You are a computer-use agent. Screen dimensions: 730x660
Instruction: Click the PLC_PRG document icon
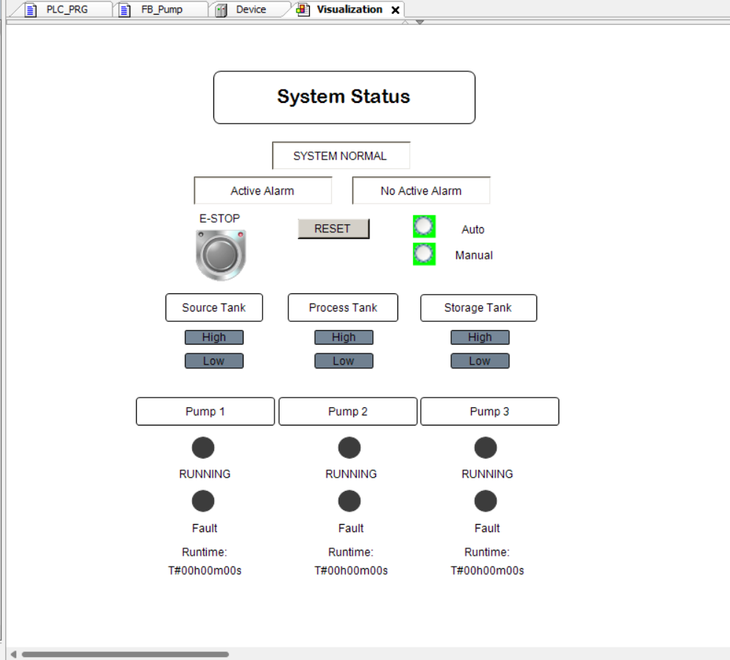31,10
